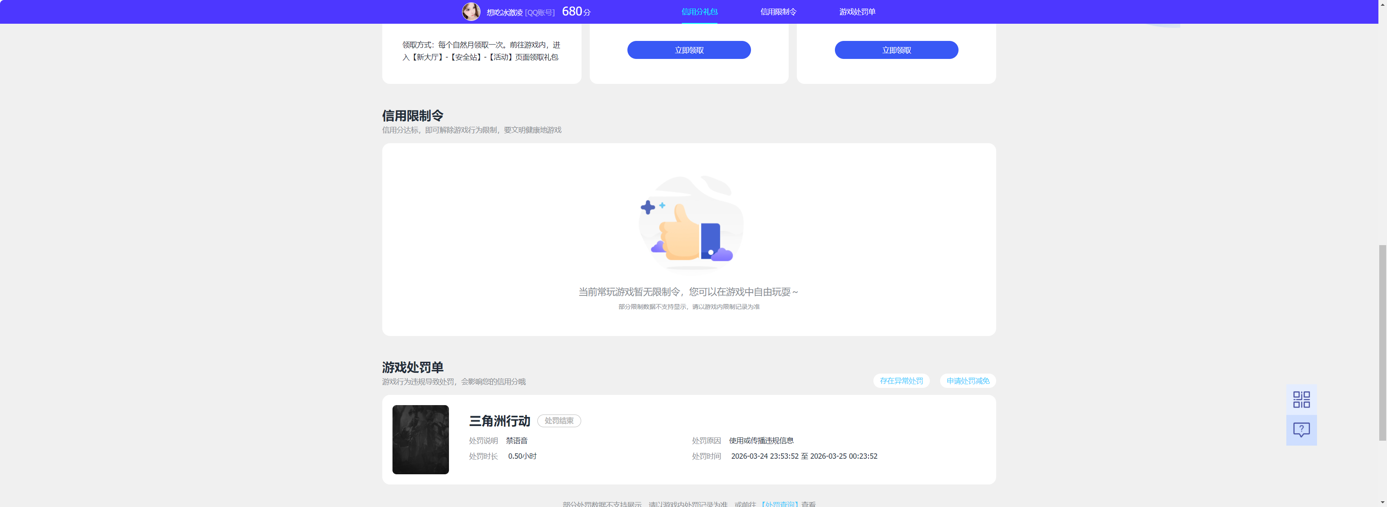Click the vertical scrollbar thumb
This screenshot has width=1387, height=507.
(x=1382, y=343)
